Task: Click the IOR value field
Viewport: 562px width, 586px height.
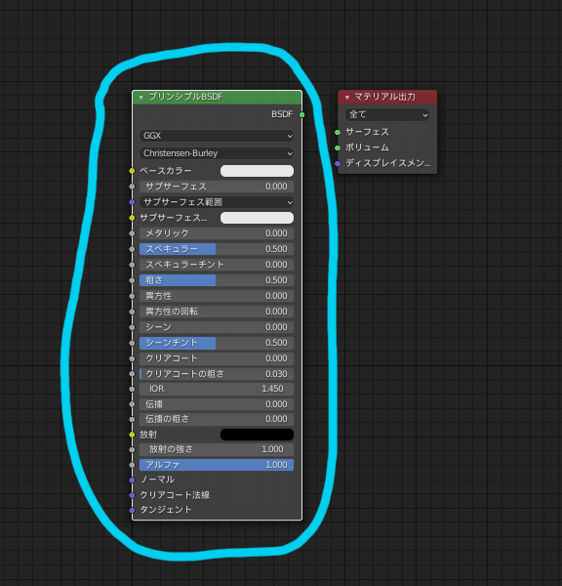Action: [217, 389]
